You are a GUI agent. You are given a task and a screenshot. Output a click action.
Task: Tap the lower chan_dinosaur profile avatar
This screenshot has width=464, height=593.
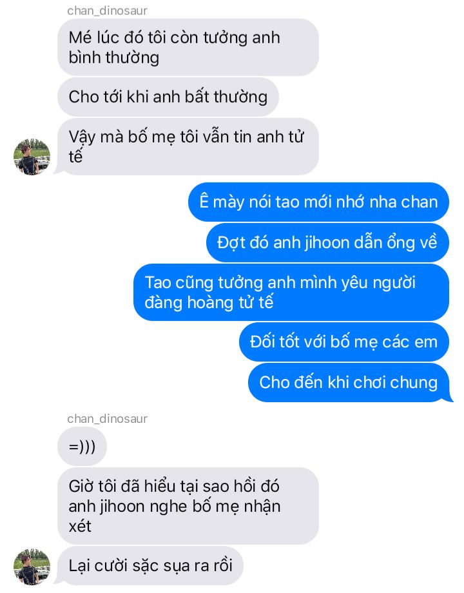tap(32, 566)
